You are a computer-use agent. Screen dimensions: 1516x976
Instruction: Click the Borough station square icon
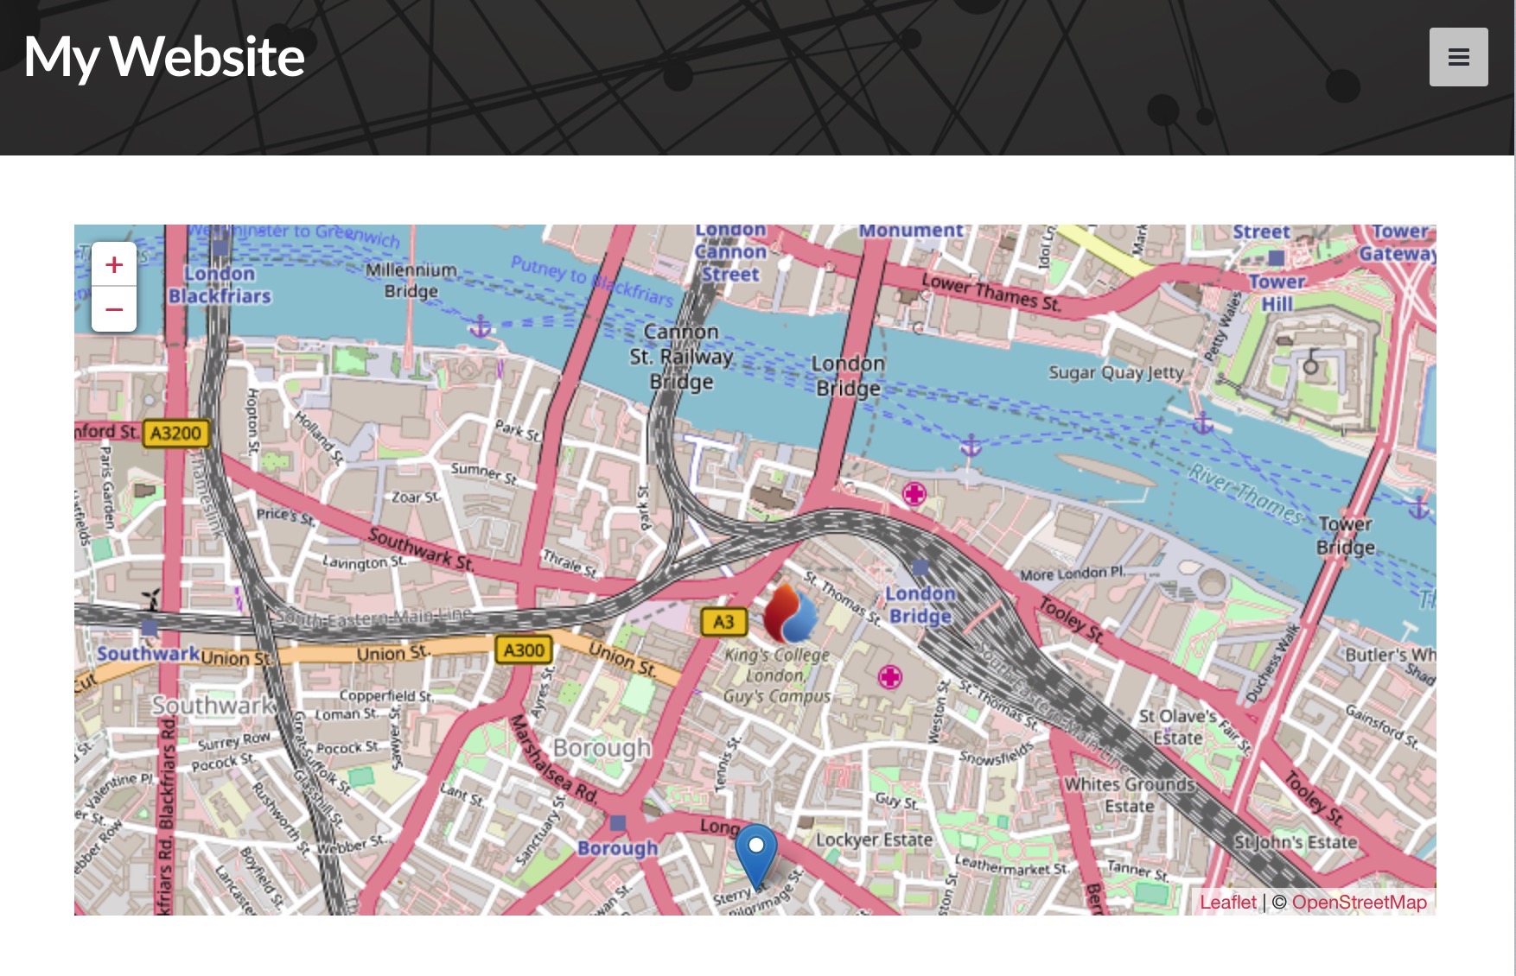click(617, 822)
